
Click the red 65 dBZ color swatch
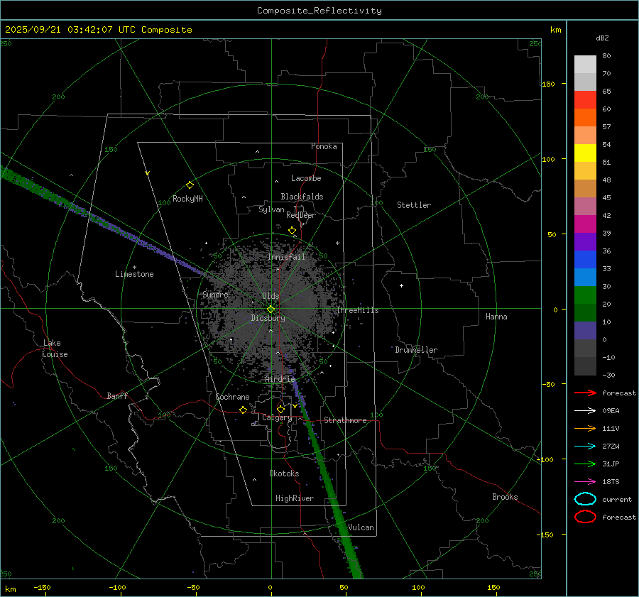tap(585, 100)
